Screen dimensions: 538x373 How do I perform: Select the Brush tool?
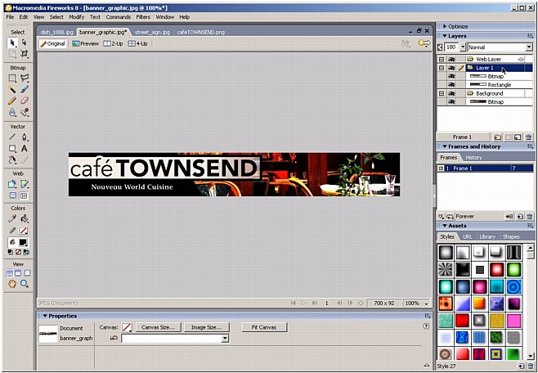click(24, 89)
